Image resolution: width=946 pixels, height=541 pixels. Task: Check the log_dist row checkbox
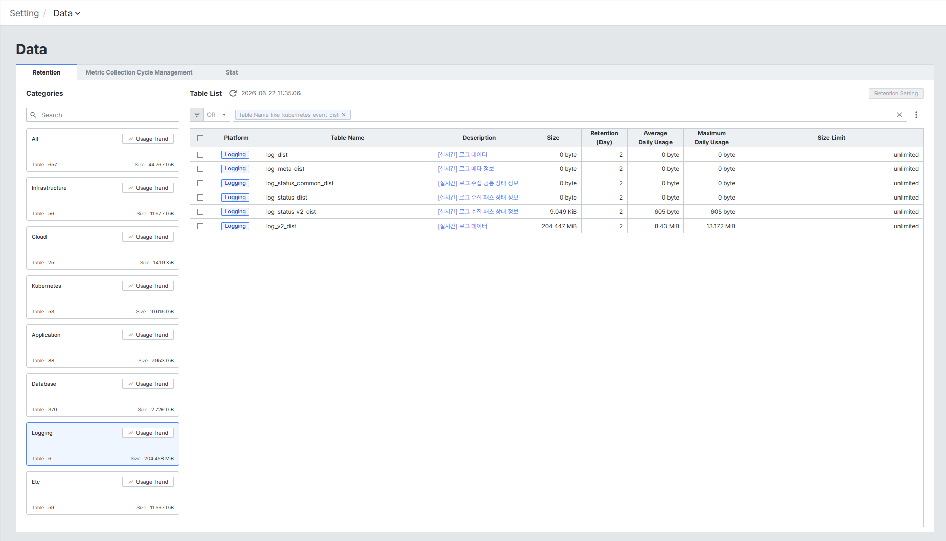(200, 155)
